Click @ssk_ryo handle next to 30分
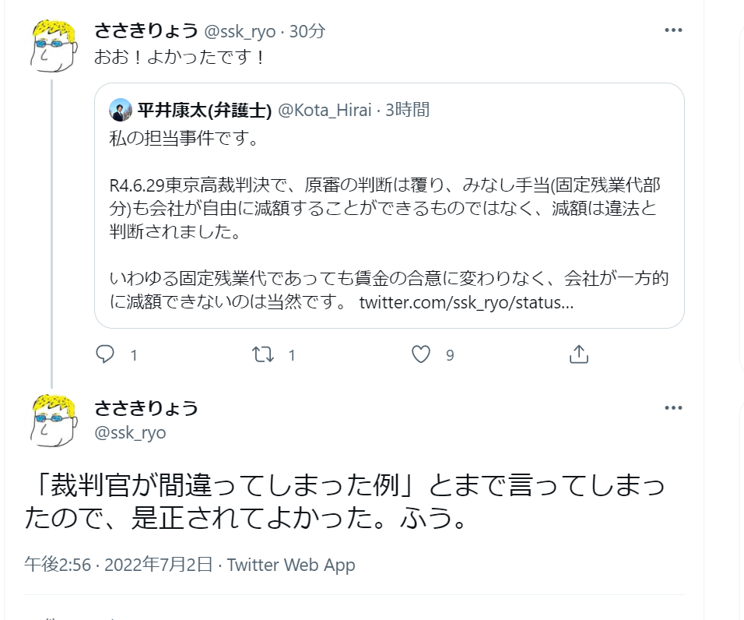 coord(240,31)
